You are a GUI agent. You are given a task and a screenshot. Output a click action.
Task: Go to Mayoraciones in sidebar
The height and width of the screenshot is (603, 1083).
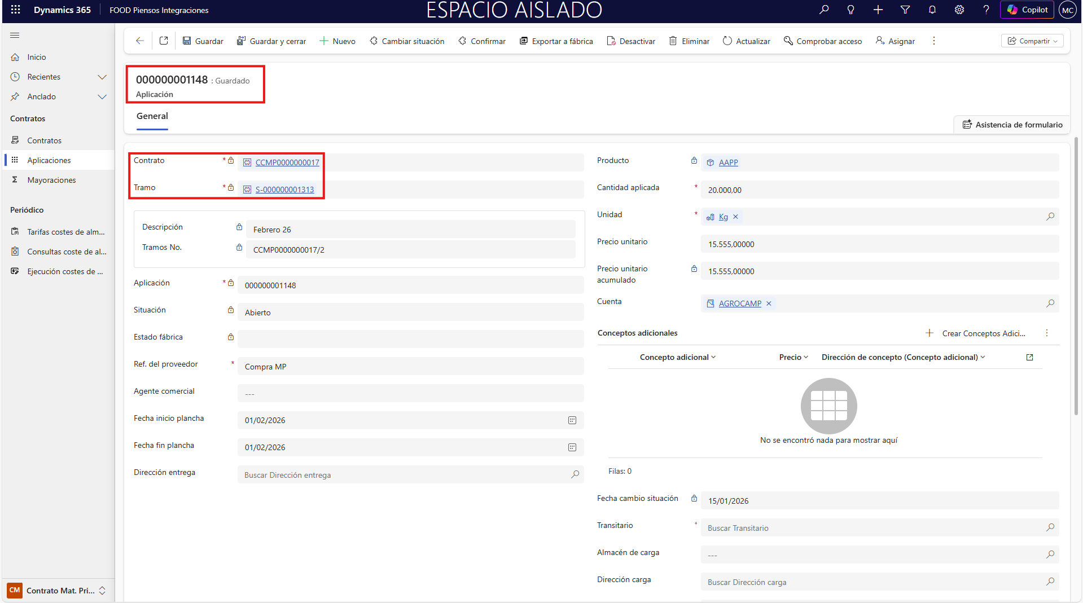(51, 180)
